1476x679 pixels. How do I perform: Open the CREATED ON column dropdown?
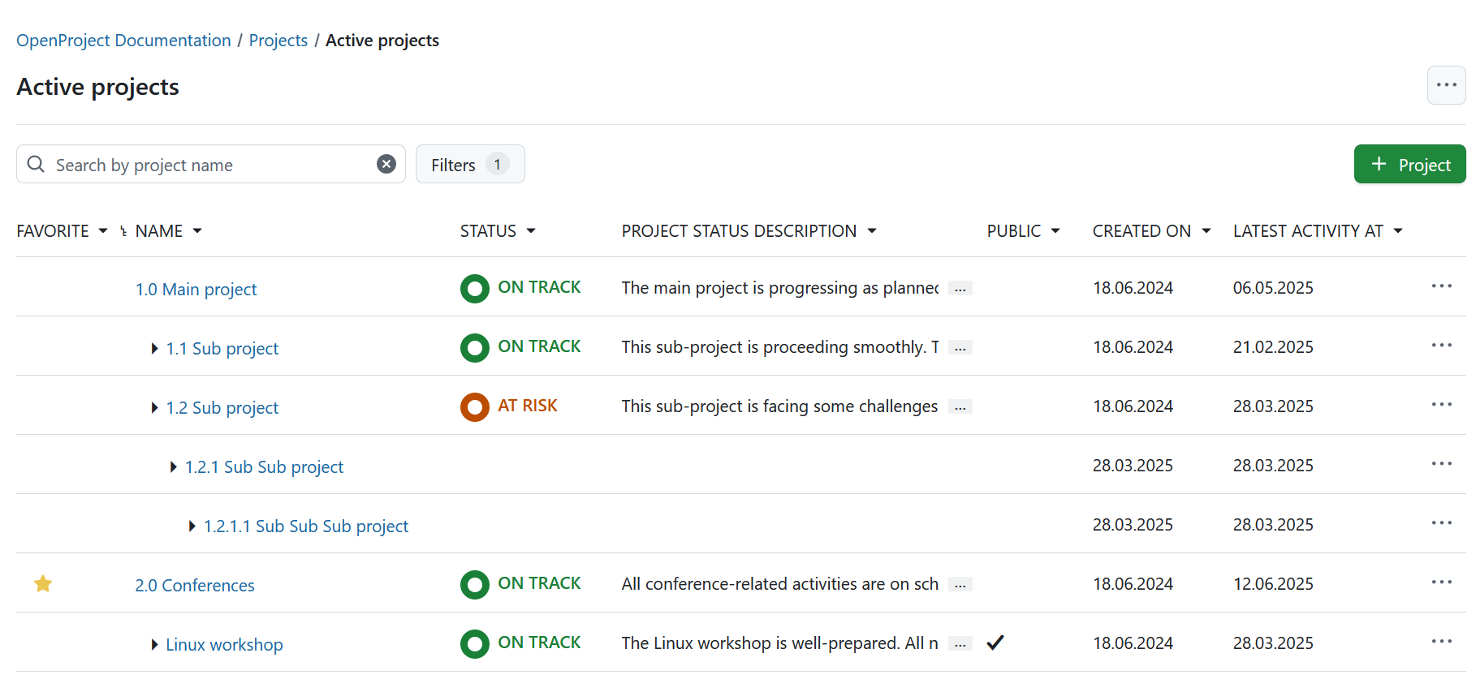pyautogui.click(x=1207, y=230)
